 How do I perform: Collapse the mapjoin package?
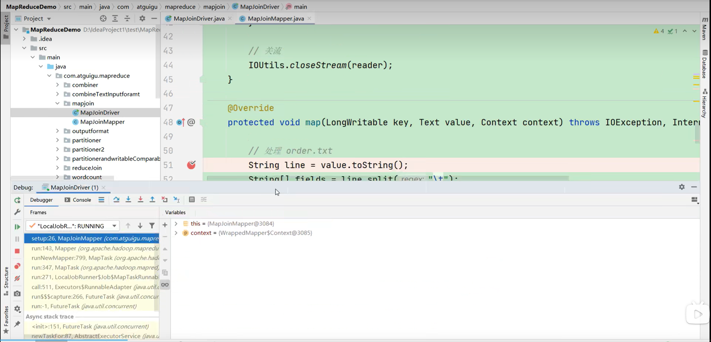(x=57, y=103)
